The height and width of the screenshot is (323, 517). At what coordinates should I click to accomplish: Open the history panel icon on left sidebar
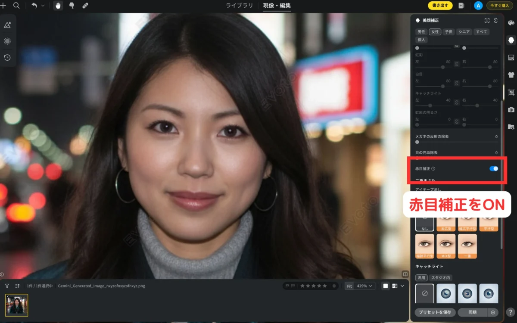pyautogui.click(x=8, y=57)
